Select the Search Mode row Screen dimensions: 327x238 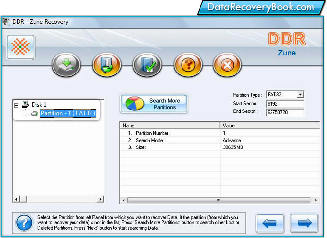(x=220, y=140)
